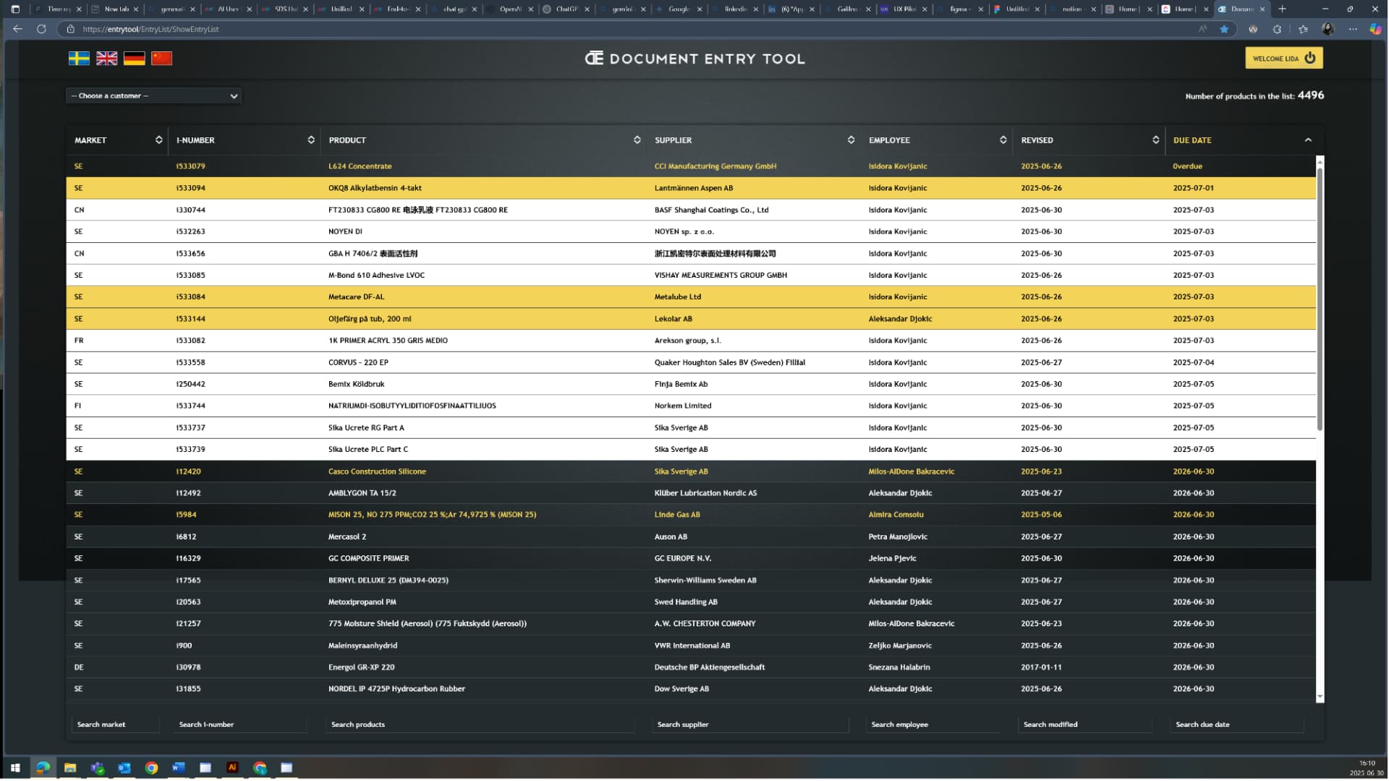
Task: Click the Search market field
Action: pos(116,724)
